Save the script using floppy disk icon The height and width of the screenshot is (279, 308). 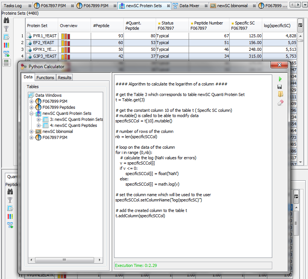[280, 87]
